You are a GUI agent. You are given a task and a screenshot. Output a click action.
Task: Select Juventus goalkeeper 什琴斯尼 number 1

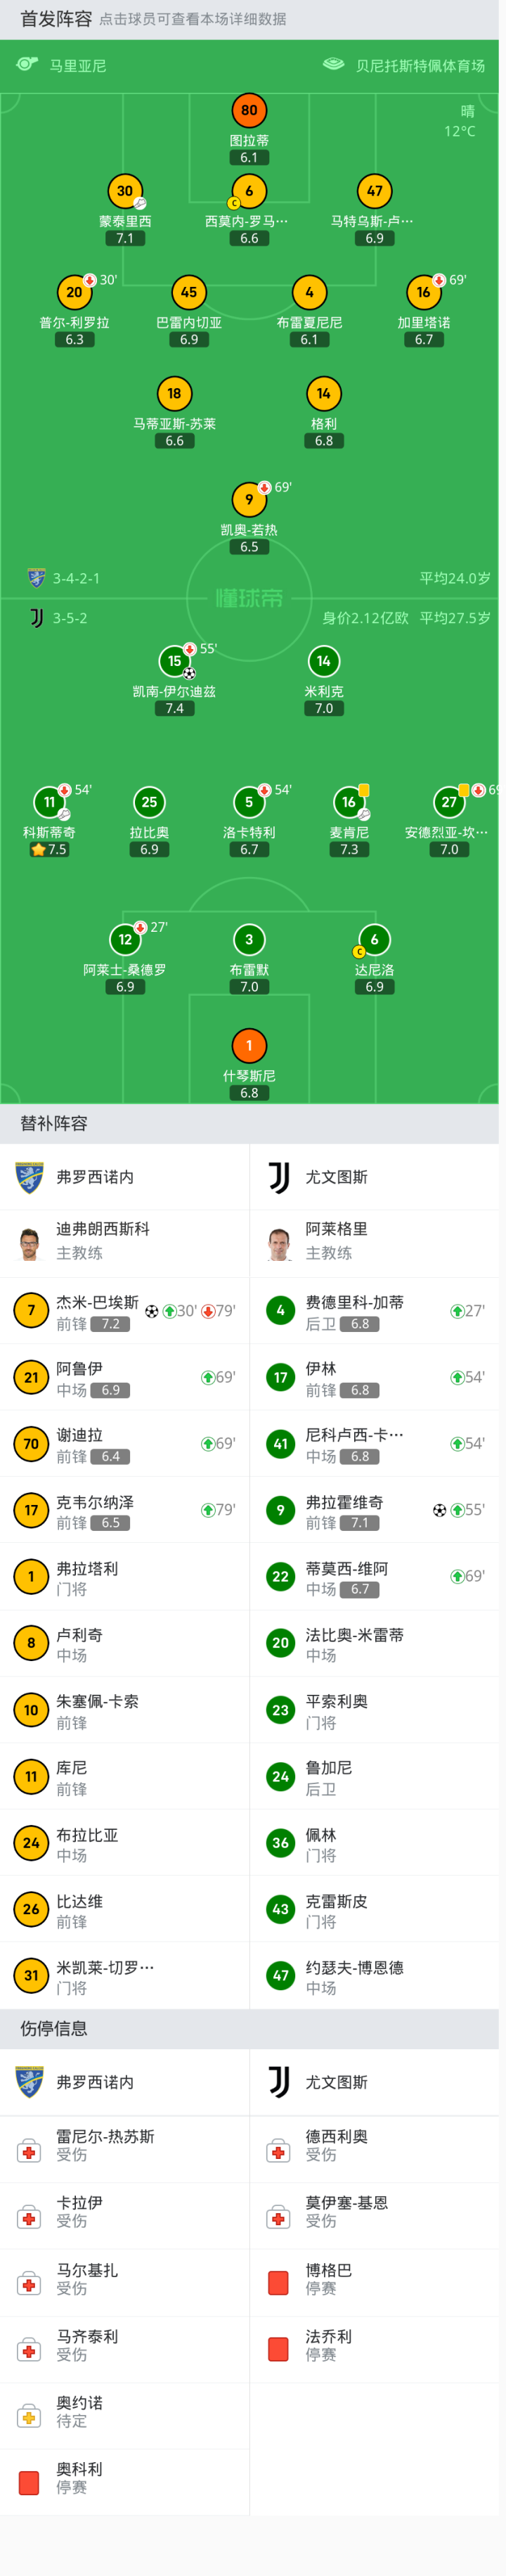point(249,1046)
